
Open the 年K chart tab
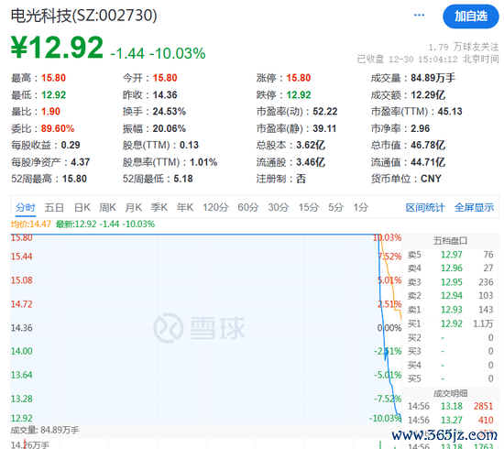point(185,207)
